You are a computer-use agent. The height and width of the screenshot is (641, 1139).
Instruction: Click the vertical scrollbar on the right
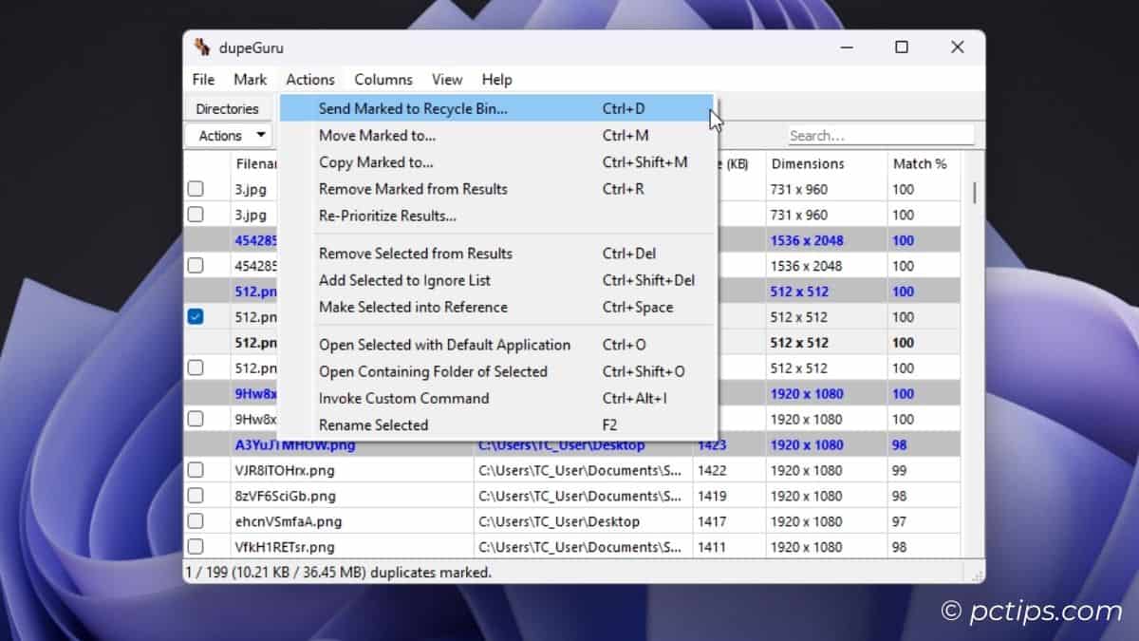[x=973, y=190]
